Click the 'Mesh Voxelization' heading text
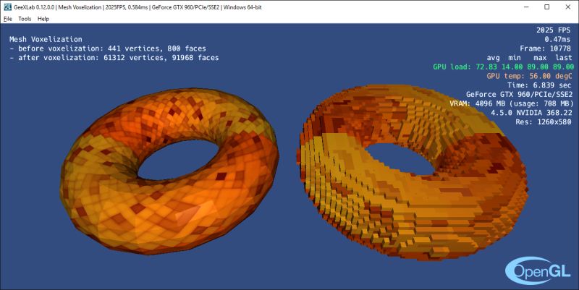 [x=46, y=39]
